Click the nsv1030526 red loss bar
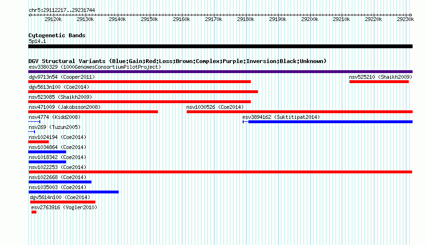 (x=300, y=112)
